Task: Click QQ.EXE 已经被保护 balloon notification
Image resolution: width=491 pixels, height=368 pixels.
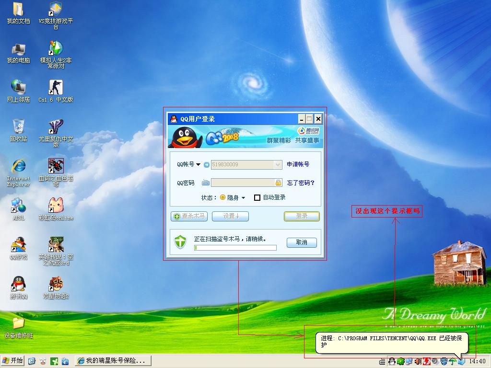Action: tap(391, 343)
